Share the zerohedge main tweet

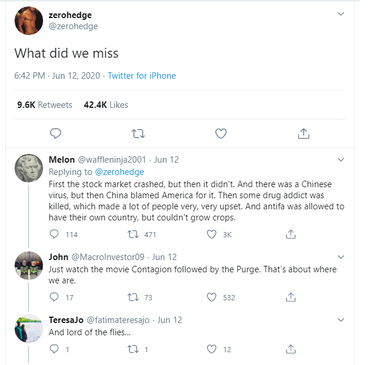click(303, 134)
